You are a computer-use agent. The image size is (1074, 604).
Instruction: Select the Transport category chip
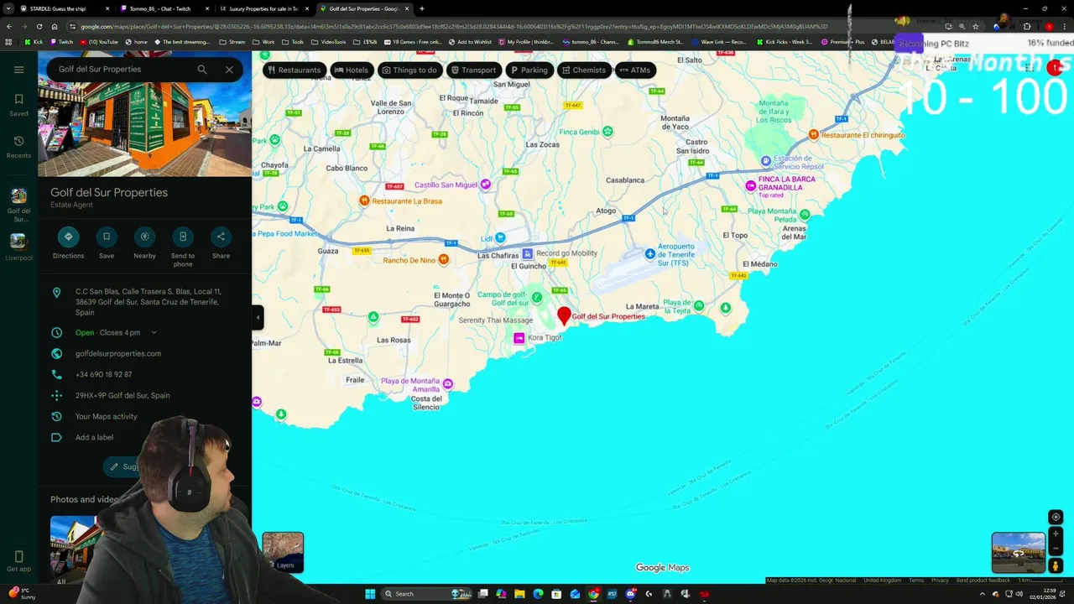pos(473,70)
